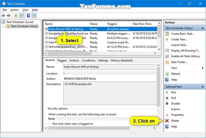Sort tasks by Name column header
The image size is (206, 138).
tap(66, 24)
